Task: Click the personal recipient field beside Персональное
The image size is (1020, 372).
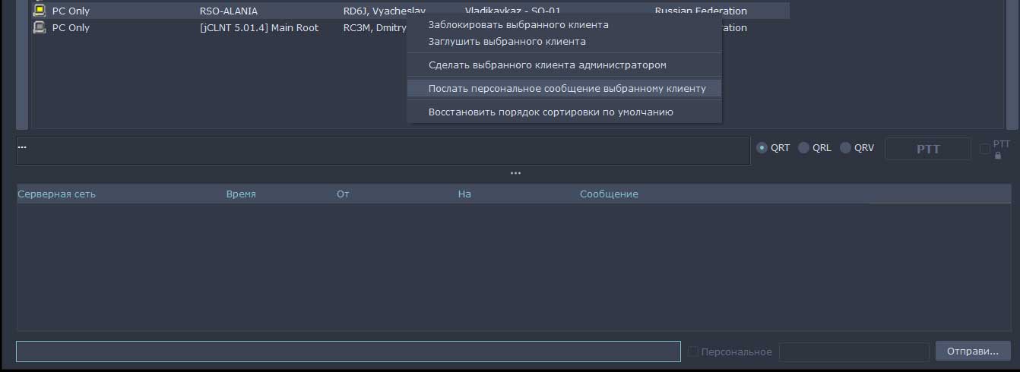Action: pyautogui.click(x=854, y=352)
